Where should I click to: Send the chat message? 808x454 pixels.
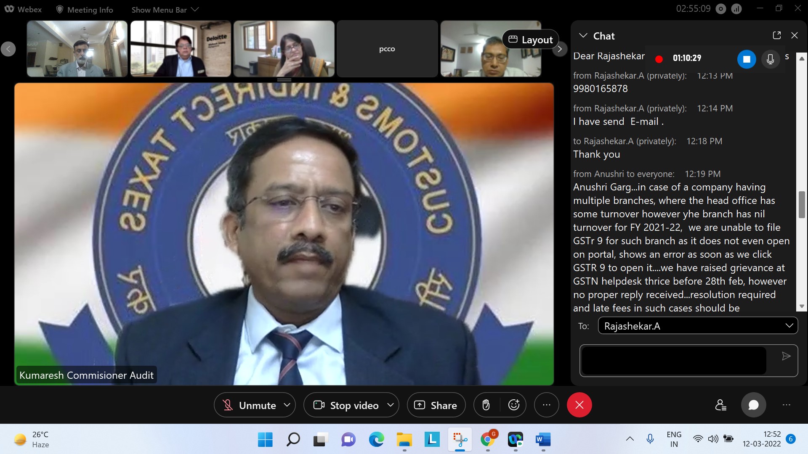click(x=786, y=356)
